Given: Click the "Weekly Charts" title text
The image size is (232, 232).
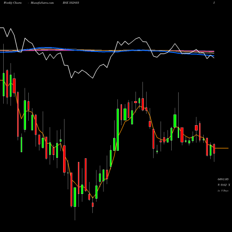Looking at the screenshot, I should coord(13,3).
